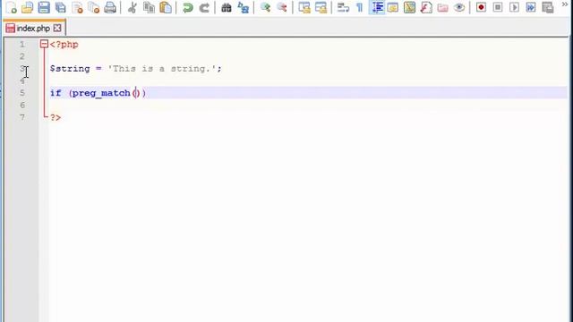Switch to index.php tab
The height and width of the screenshot is (322, 573).
click(33, 28)
